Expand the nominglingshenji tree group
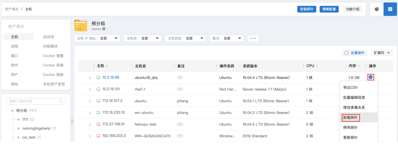398x145 pixels. pos(19,129)
